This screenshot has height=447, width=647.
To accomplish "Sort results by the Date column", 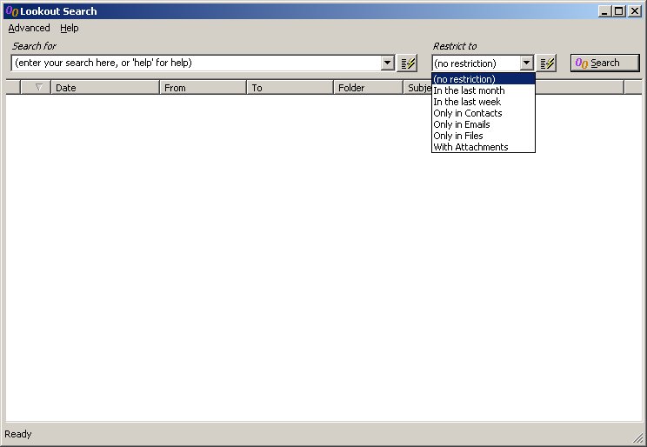I will click(105, 88).
